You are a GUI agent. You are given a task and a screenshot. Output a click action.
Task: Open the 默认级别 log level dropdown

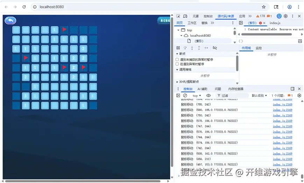[x=259, y=96]
